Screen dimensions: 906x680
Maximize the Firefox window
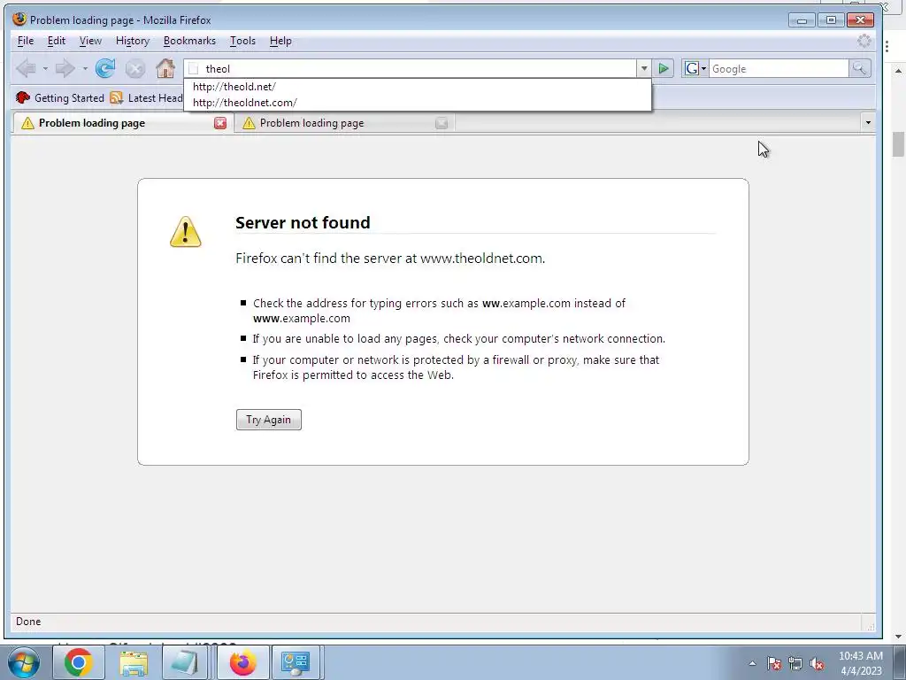click(x=831, y=20)
